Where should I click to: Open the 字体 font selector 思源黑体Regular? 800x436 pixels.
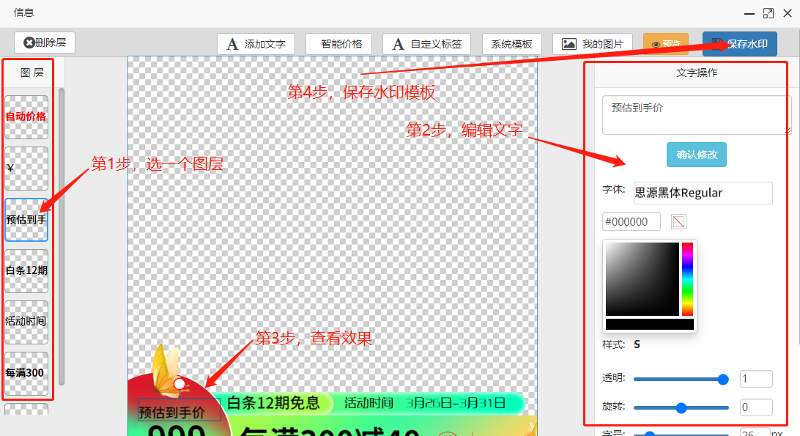(x=702, y=193)
